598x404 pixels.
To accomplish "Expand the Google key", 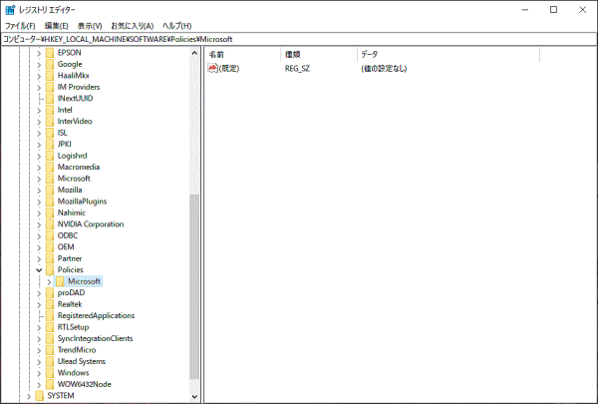I will click(39, 65).
